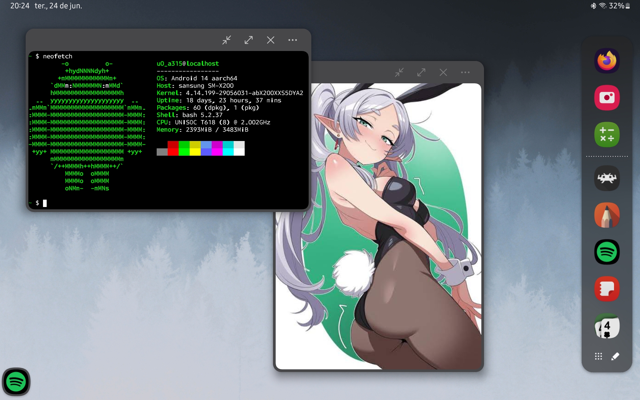Open Firefox from the side dock

pyautogui.click(x=607, y=61)
